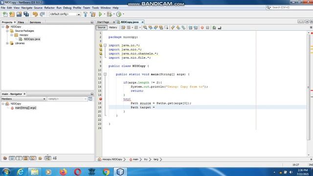Screen dimensions: 313x176
Task: Toggle Show Fields filter in Navigator
Action: pyautogui.click(x=12, y=158)
